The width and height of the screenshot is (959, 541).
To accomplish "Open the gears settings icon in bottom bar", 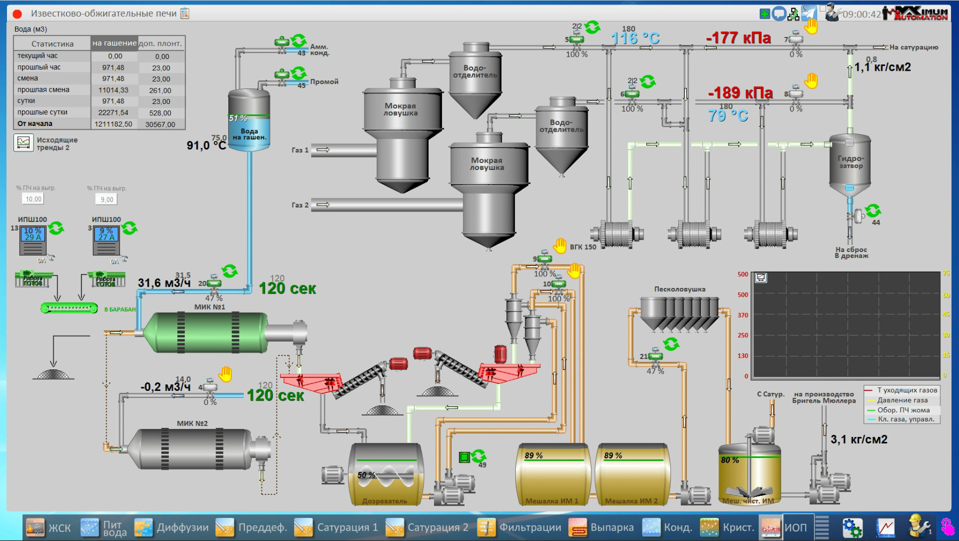I will (x=852, y=528).
